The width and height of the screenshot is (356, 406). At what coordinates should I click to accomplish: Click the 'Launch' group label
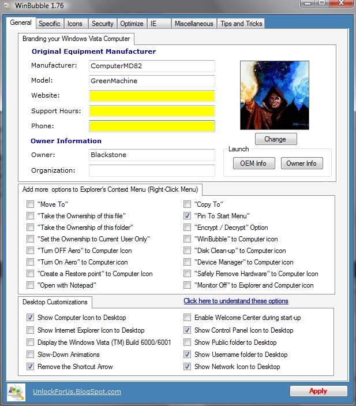coord(238,149)
